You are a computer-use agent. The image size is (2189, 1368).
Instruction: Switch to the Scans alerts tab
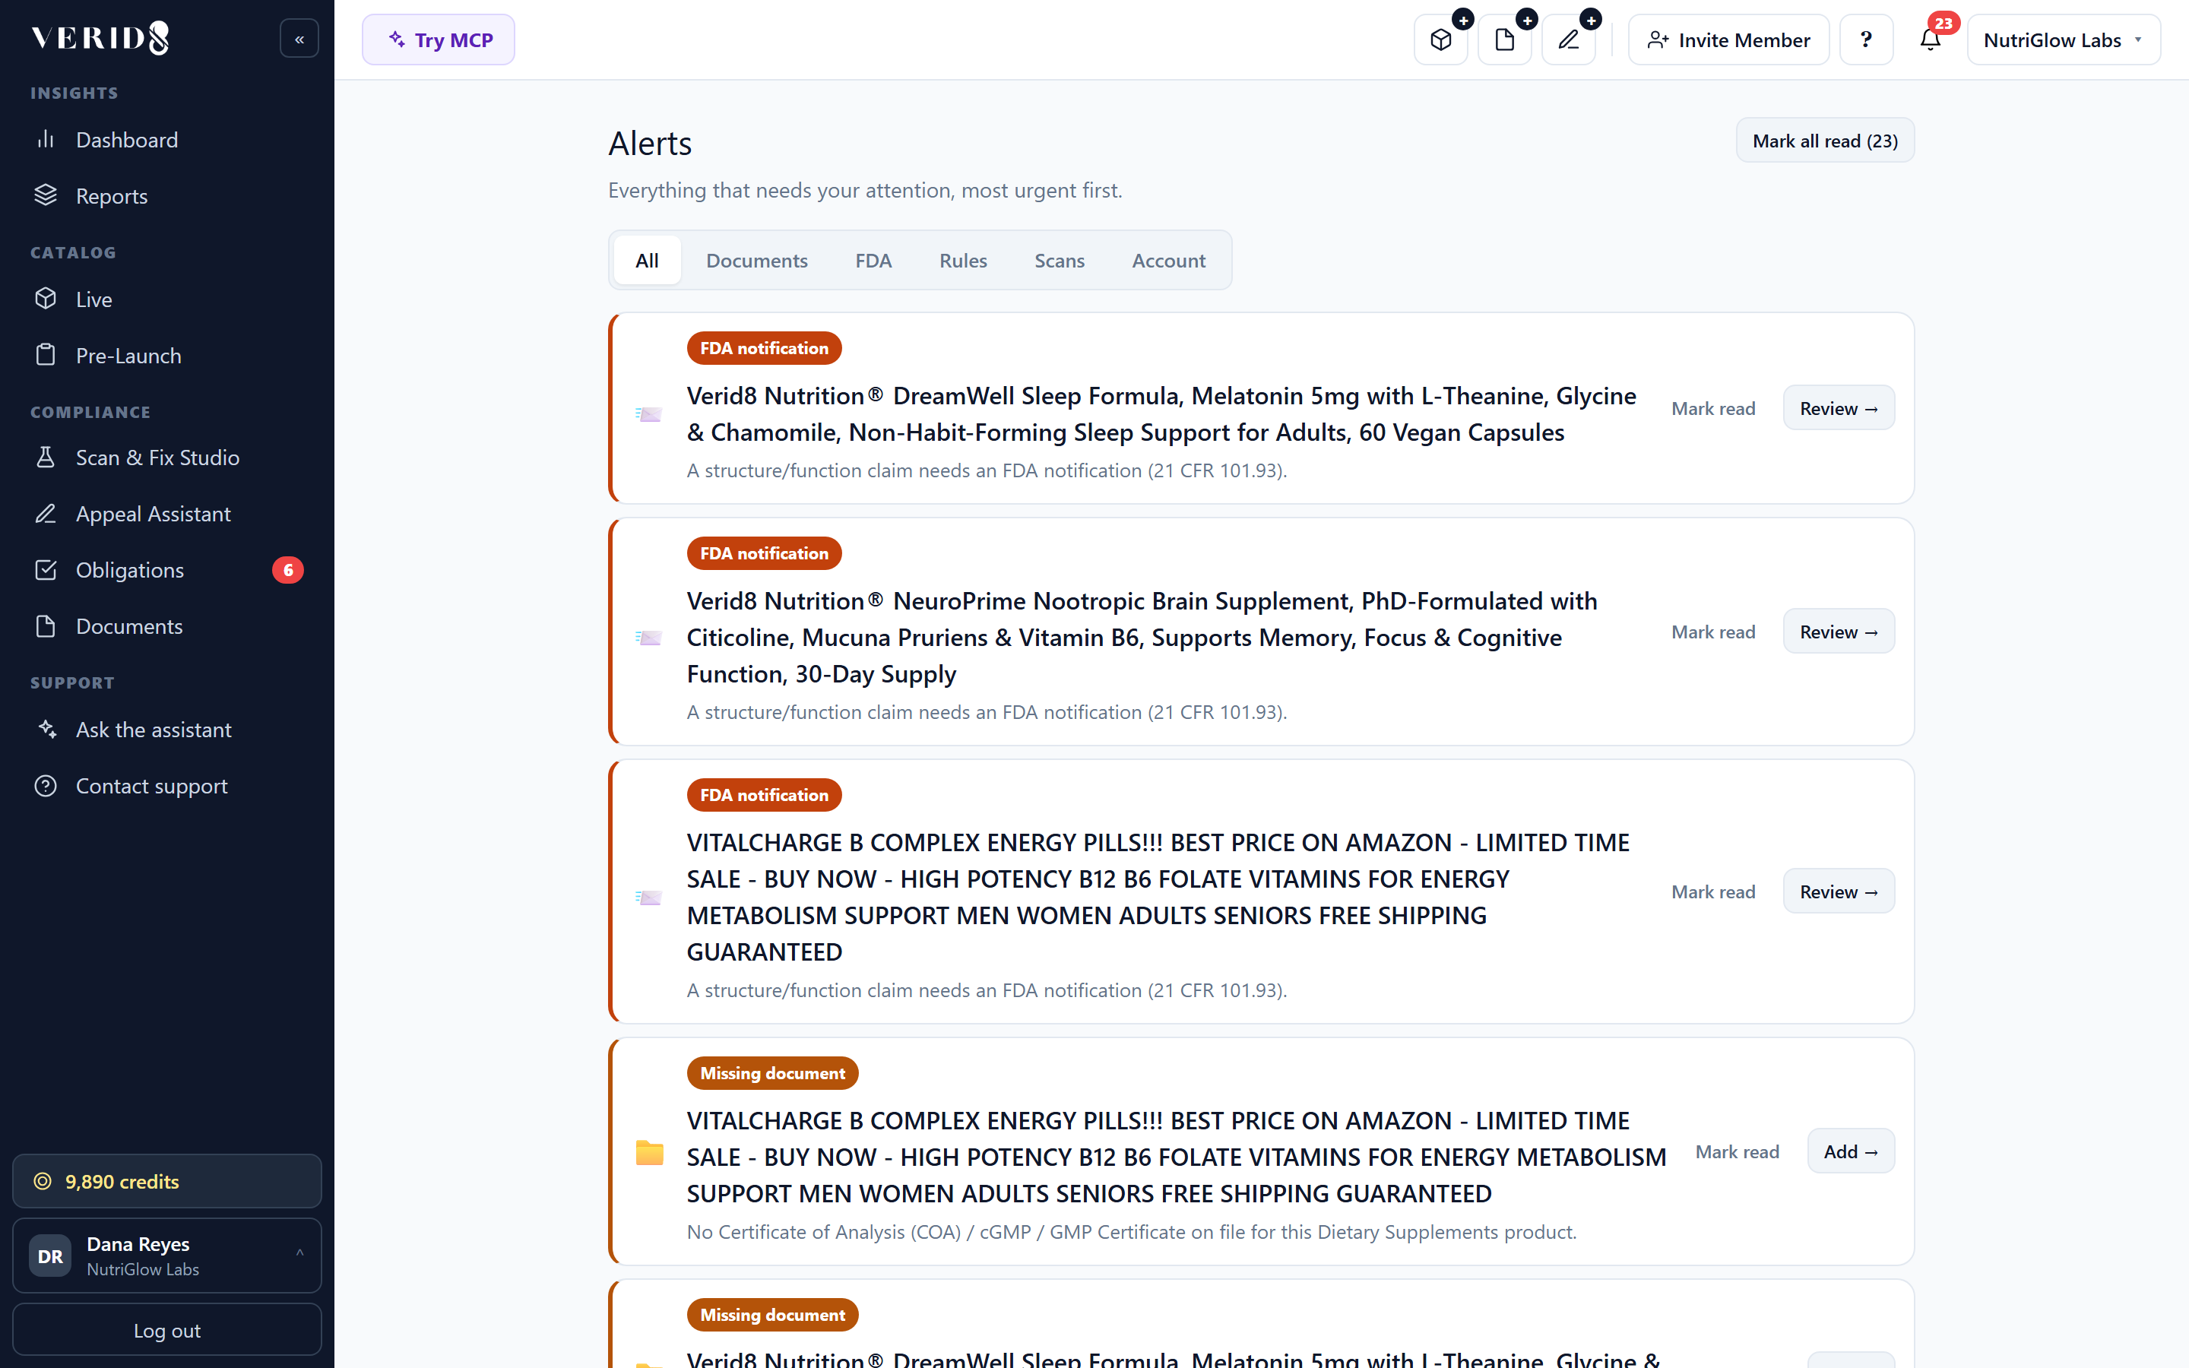pyautogui.click(x=1060, y=261)
